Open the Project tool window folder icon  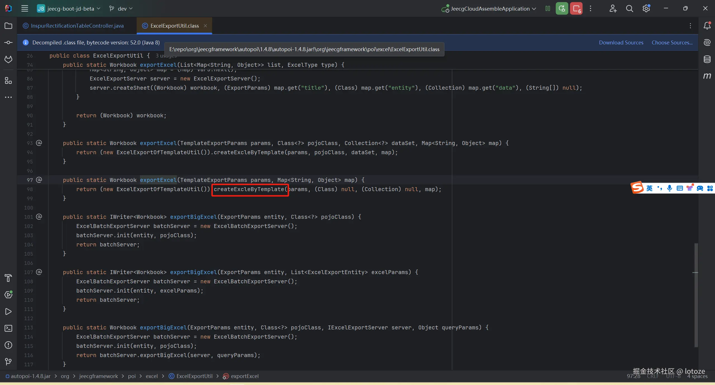point(8,26)
